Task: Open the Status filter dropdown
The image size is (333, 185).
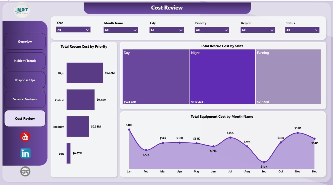Action: 302,30
